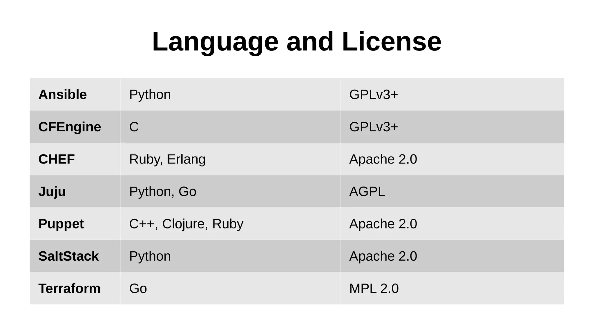Select the Terraform name cell
This screenshot has height=334, width=594.
(x=69, y=288)
